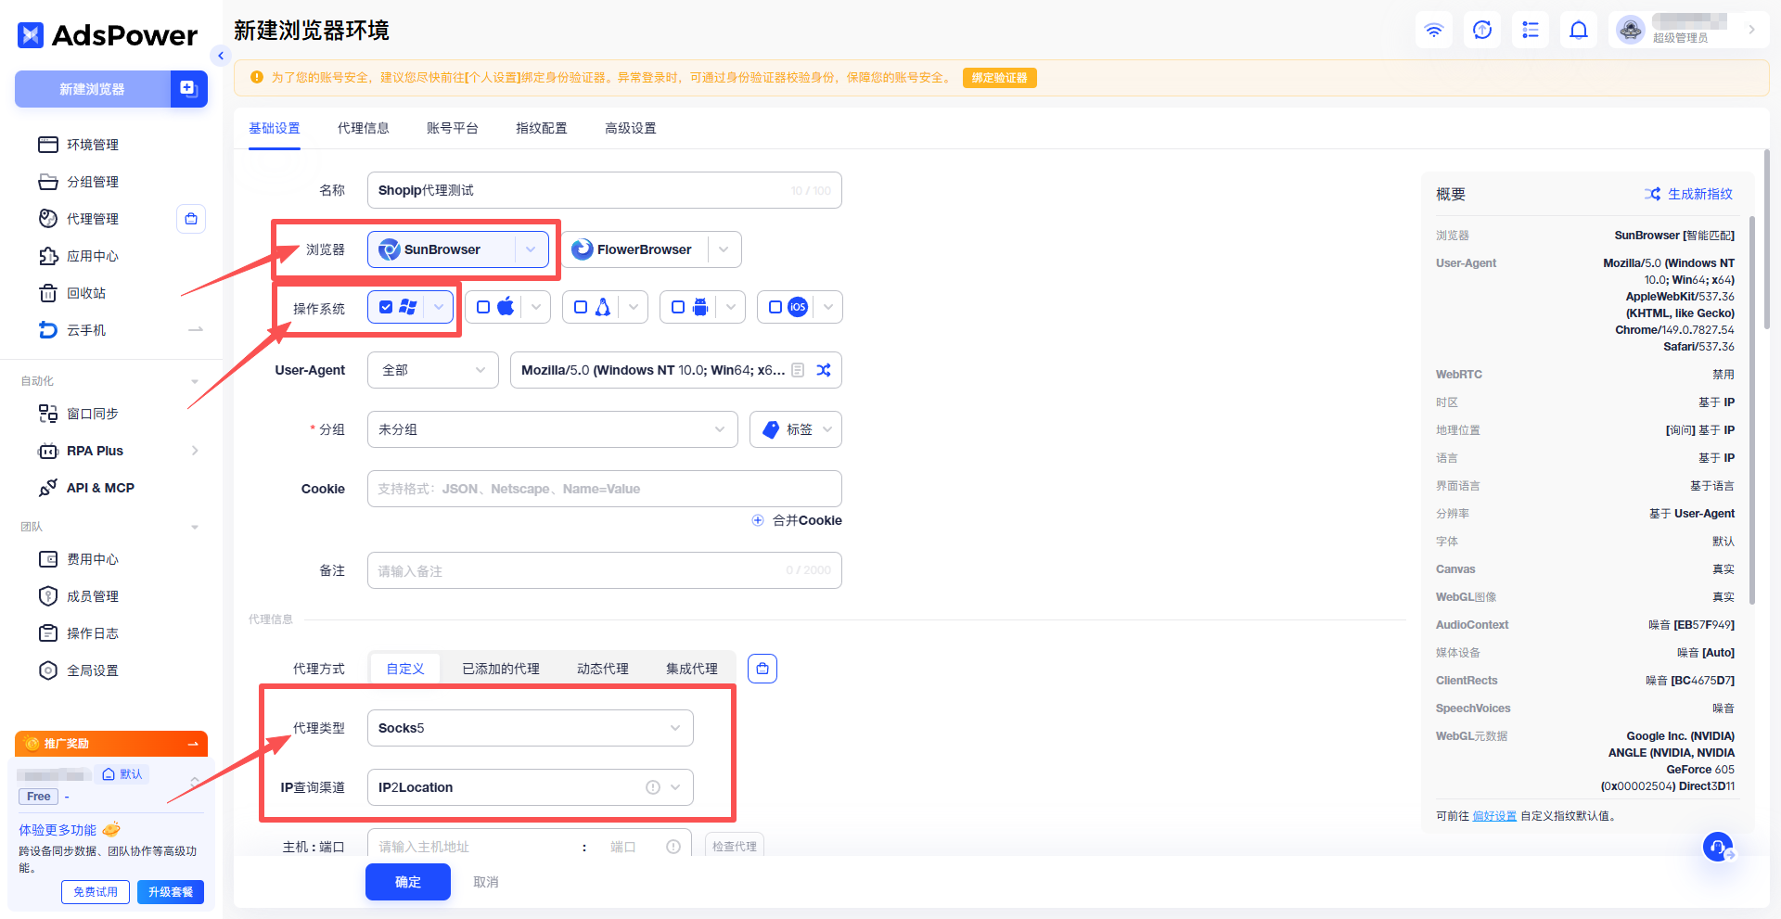Viewport: 1781px width, 919px height.
Task: Click the batch-create icon next to 新建浏览器
Action: 188,89
